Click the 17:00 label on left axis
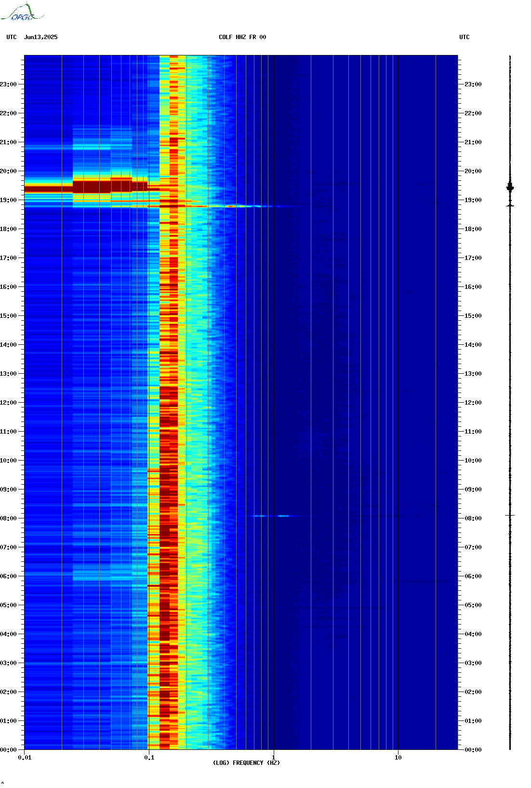 pyautogui.click(x=8, y=258)
